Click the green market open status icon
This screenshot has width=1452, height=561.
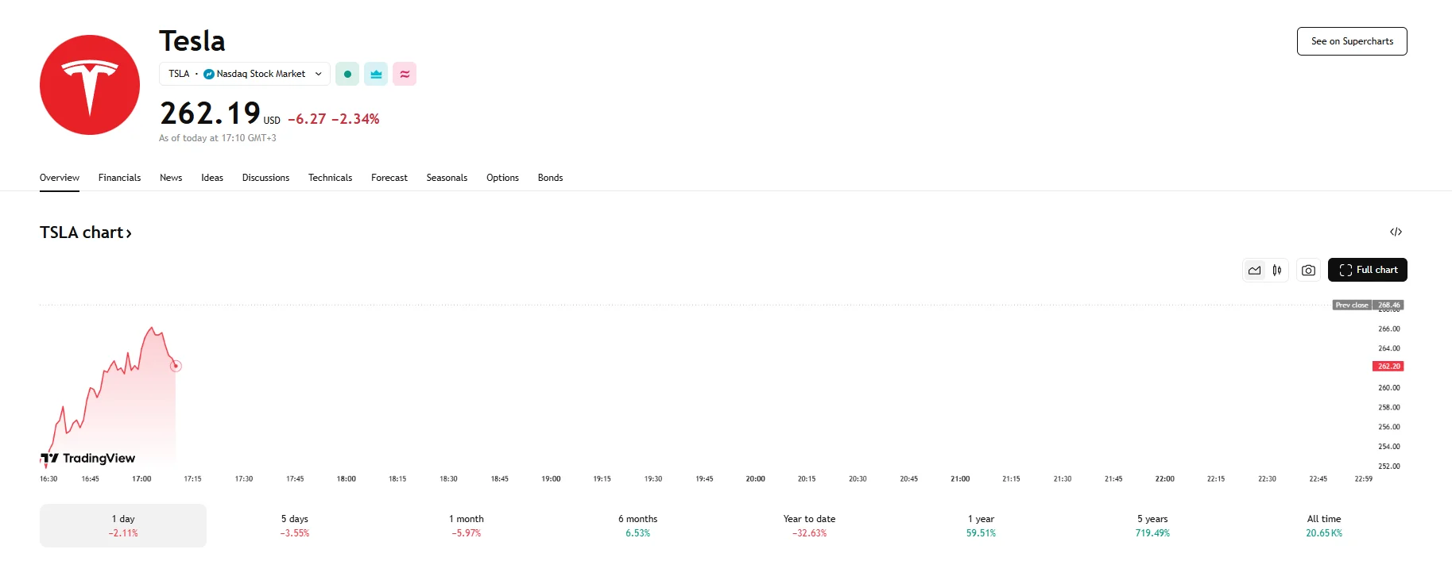tap(347, 74)
